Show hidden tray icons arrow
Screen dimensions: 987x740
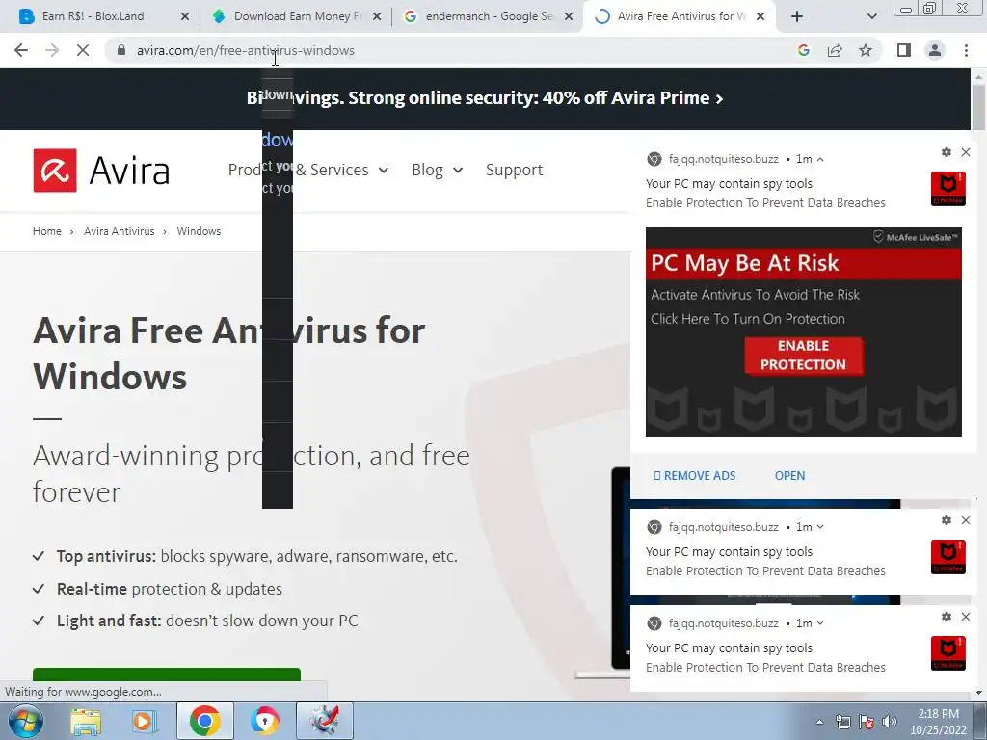coord(819,722)
